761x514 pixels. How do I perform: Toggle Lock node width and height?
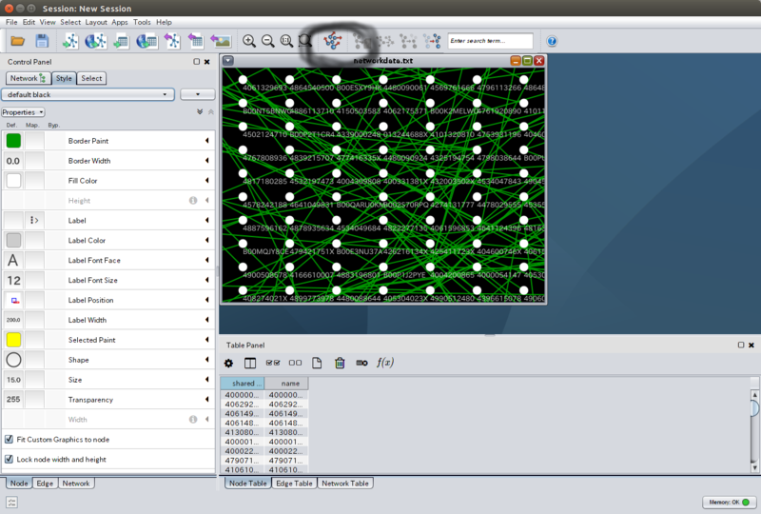point(9,459)
